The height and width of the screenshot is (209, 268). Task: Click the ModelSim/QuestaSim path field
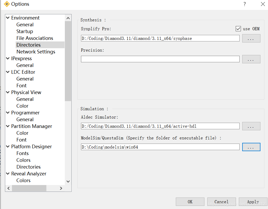coord(160,147)
